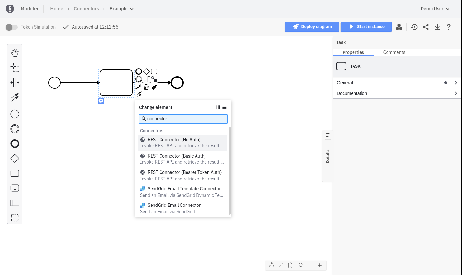This screenshot has width=462, height=275.
Task: Switch Change element popup to grid view
Action: point(218,107)
